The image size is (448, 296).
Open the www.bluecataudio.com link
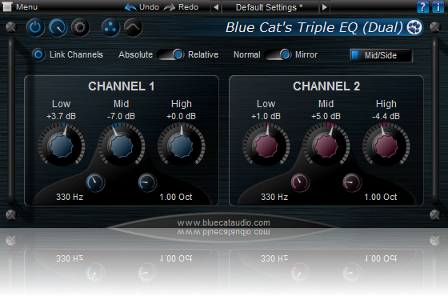(223, 222)
